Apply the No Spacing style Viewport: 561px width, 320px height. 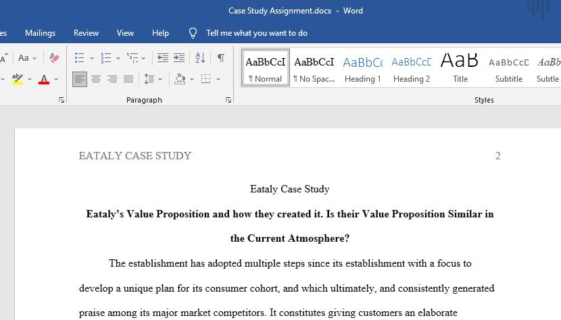pyautogui.click(x=314, y=68)
